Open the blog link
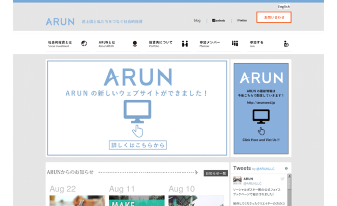Screen dimensions: 337x206 coord(197,20)
